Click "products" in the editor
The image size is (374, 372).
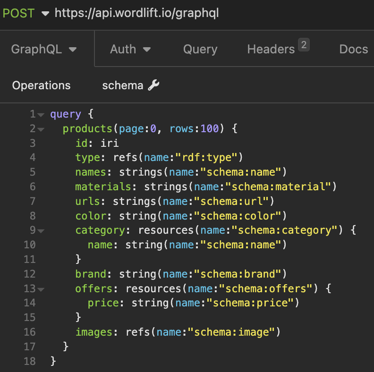pyautogui.click(x=87, y=129)
